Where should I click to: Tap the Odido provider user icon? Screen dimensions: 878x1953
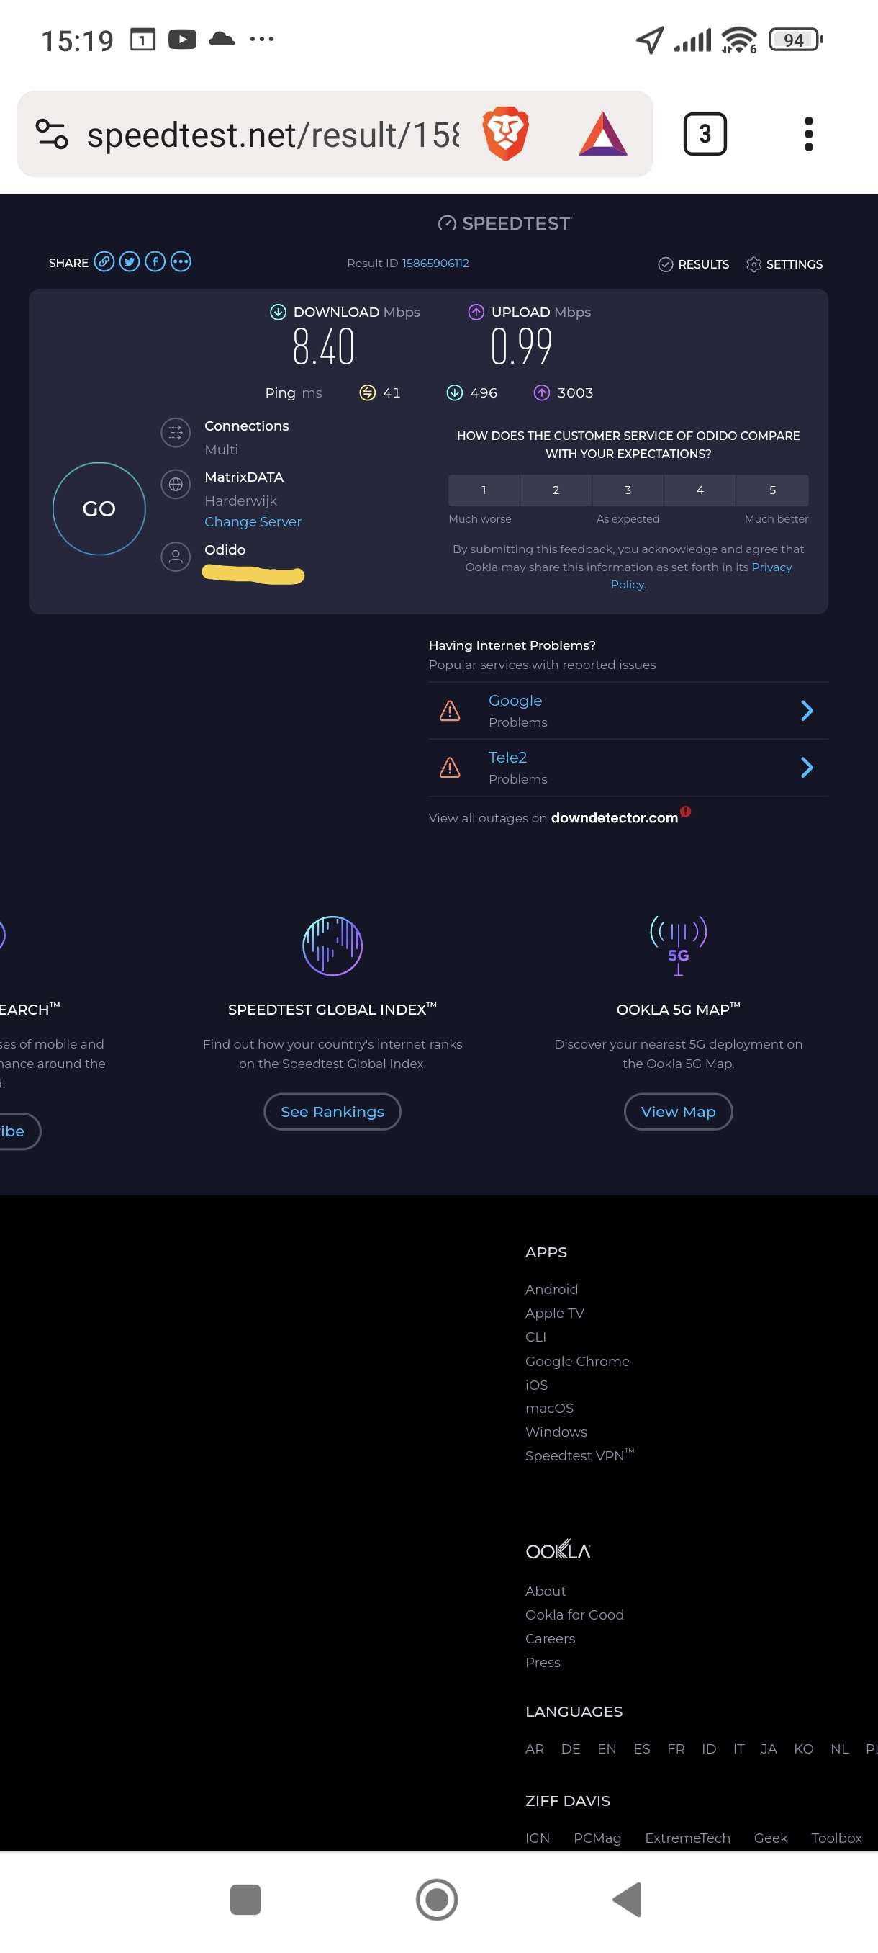point(175,557)
